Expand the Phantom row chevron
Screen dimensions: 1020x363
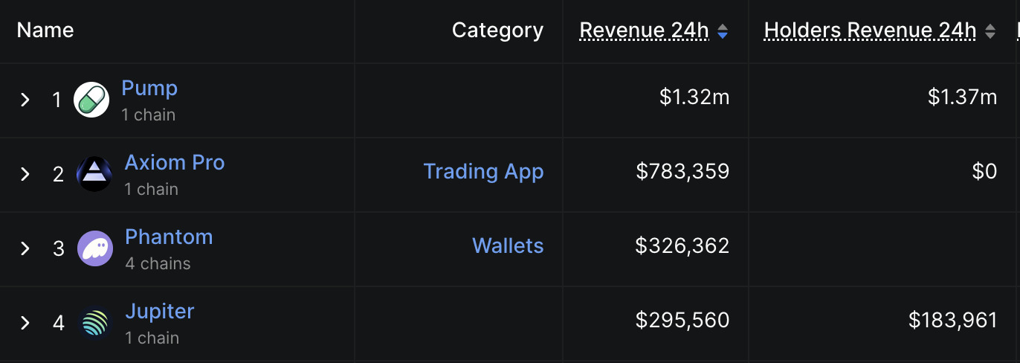pos(25,248)
